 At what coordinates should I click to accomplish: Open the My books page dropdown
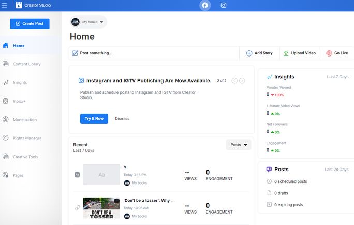[89, 22]
